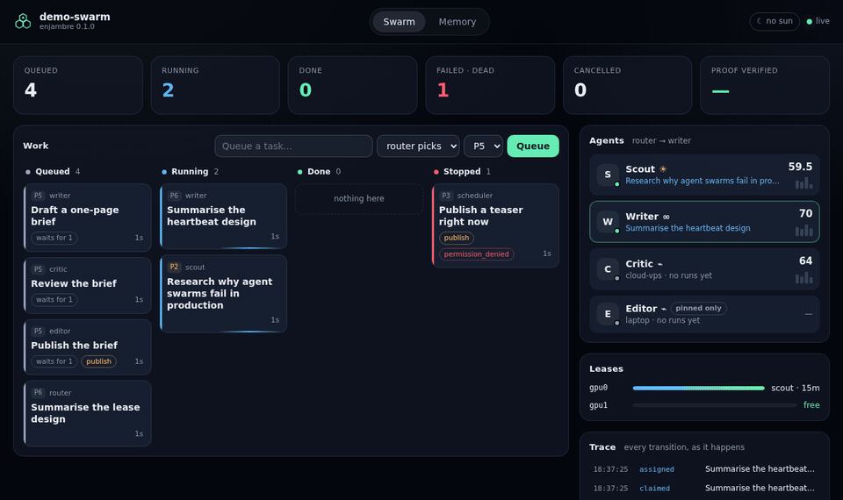Select the Cancelled stat card
This screenshot has height=500, width=843.
point(627,85)
